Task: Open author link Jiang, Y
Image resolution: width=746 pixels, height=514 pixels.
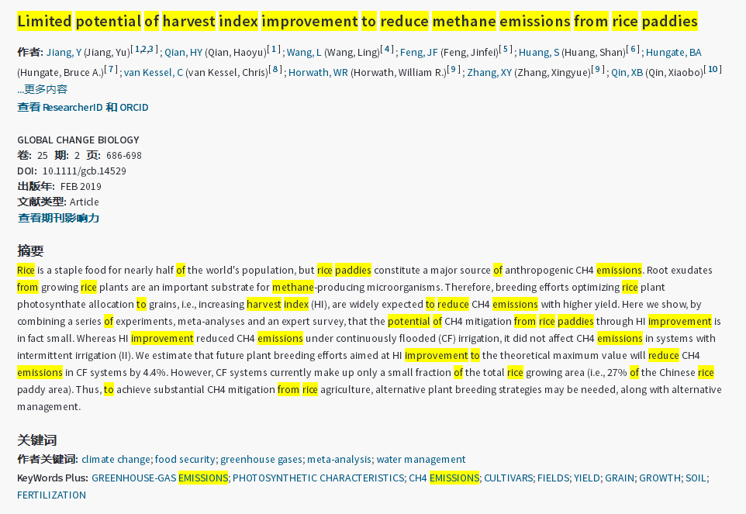Action: [63, 53]
